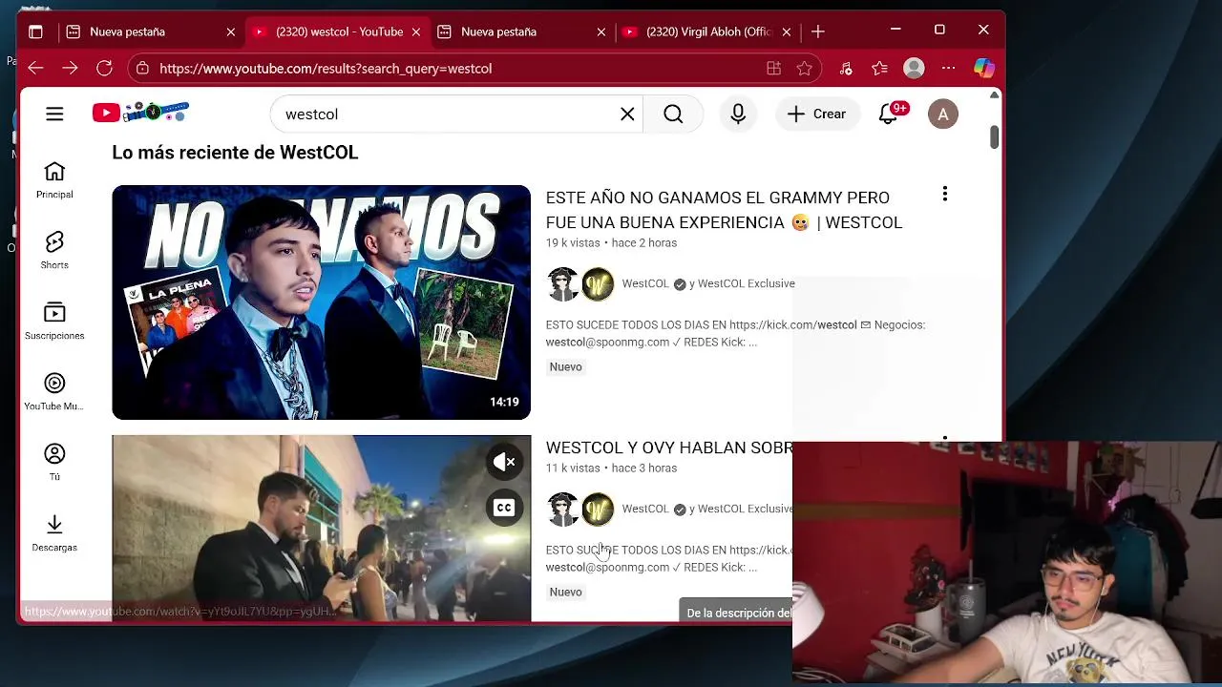This screenshot has width=1222, height=687.
Task: Click the page vertical scrollbar thumb
Action: pyautogui.click(x=994, y=136)
